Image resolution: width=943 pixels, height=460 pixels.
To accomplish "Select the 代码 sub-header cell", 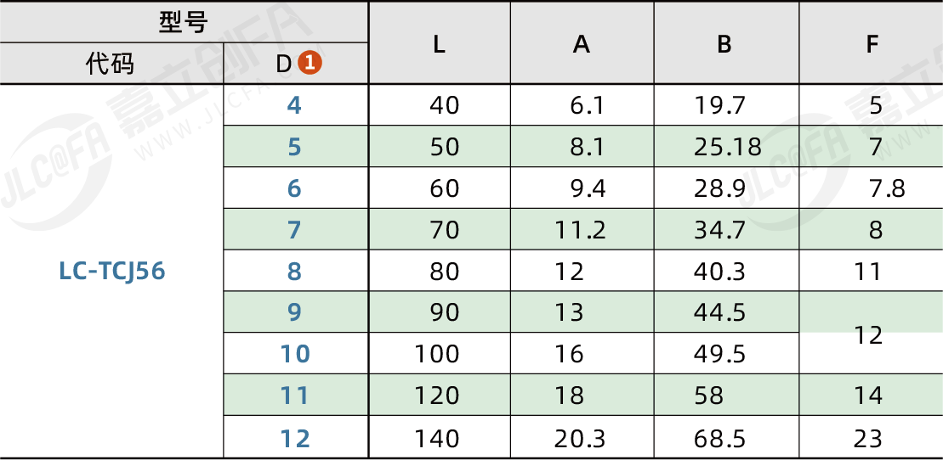I will click(x=111, y=64).
